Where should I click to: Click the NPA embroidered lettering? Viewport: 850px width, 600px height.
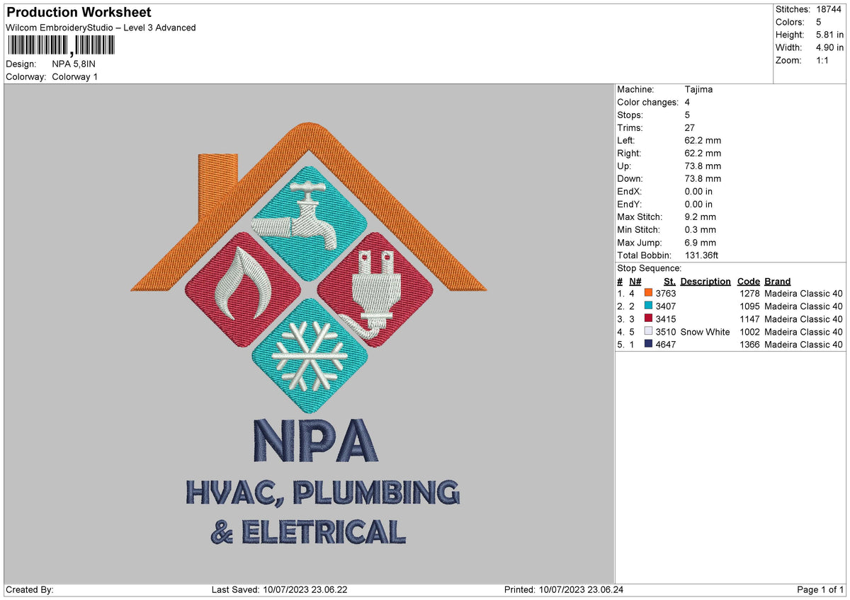coord(314,441)
